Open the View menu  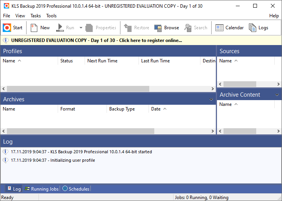coord(20,16)
